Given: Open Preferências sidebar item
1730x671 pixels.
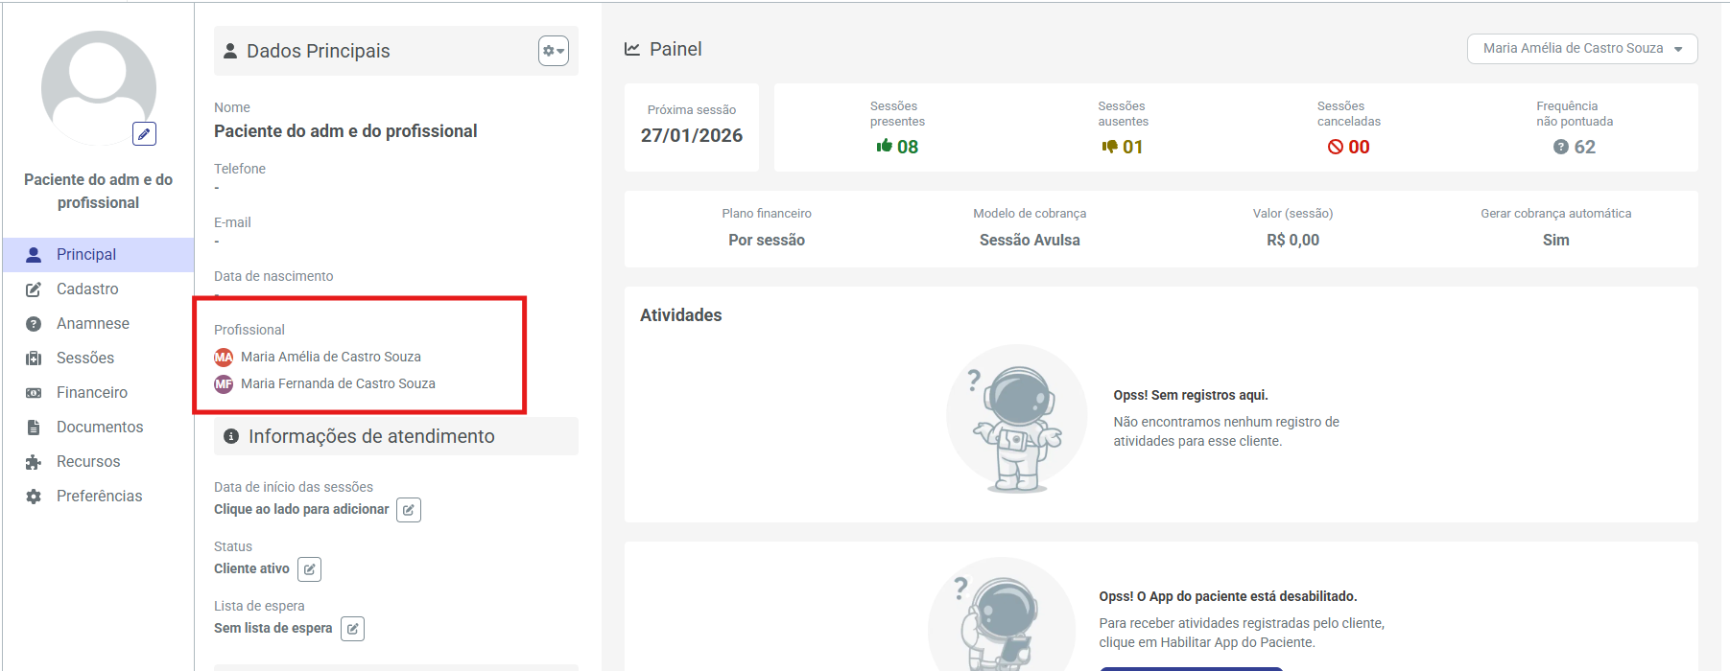Looking at the screenshot, I should coord(98,497).
